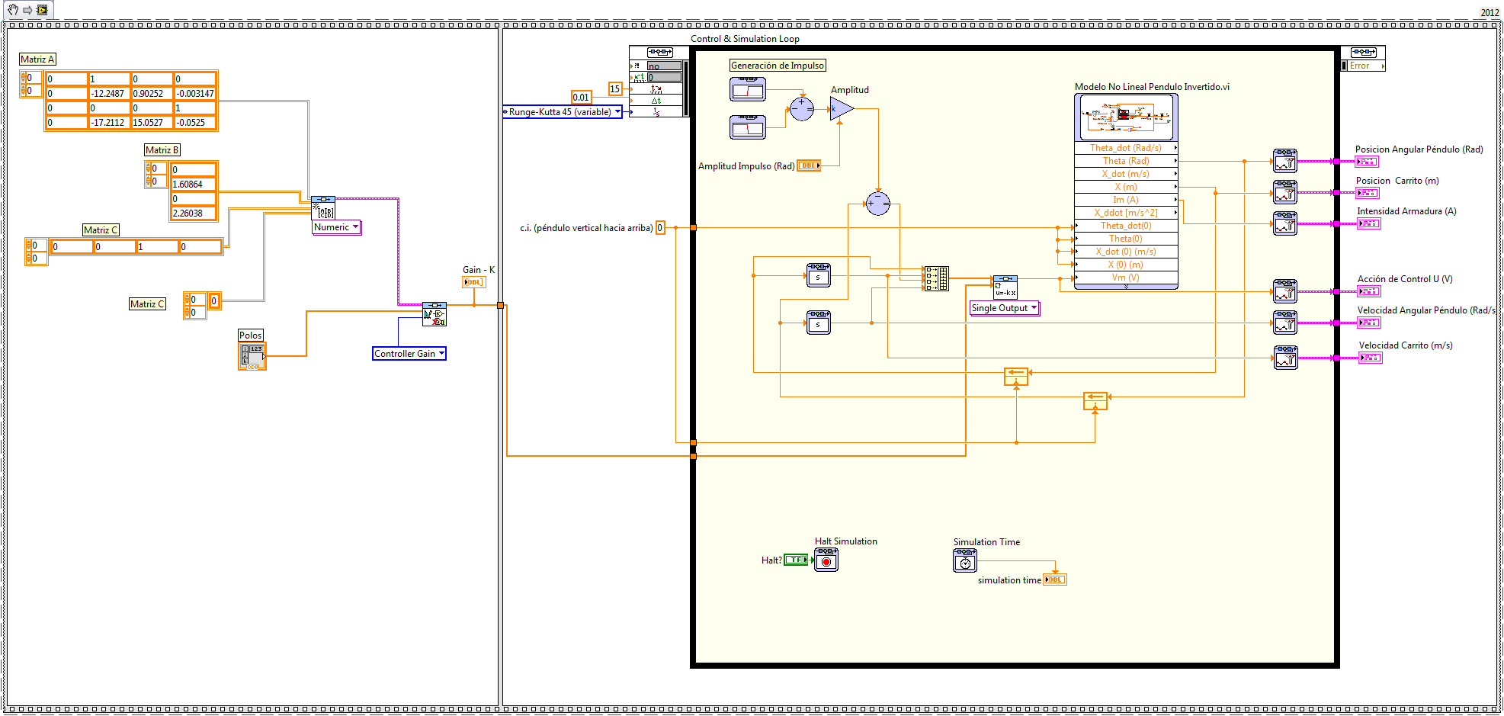Screen dimensions: 1504x716
Task: Click the chart block for Posicion Angular Péndulo
Action: click(x=1285, y=161)
